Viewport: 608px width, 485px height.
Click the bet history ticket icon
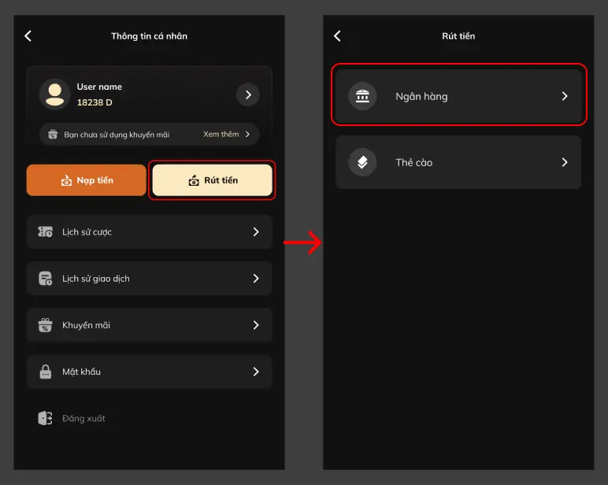[46, 231]
